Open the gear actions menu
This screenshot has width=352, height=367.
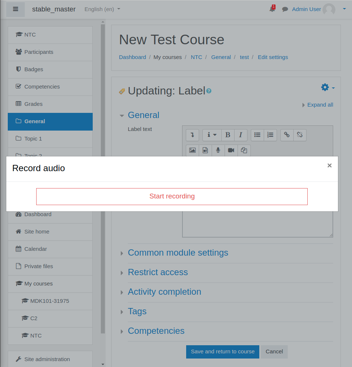coord(328,87)
